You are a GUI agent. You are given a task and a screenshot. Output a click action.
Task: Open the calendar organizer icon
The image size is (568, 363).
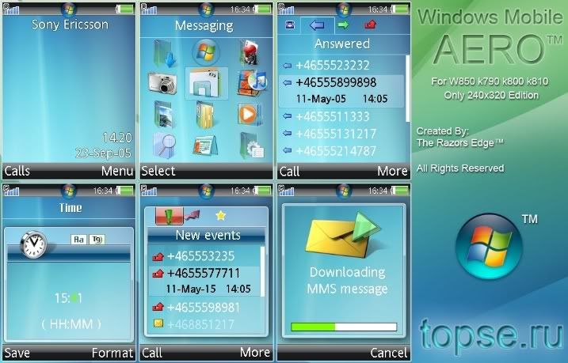tap(205, 146)
